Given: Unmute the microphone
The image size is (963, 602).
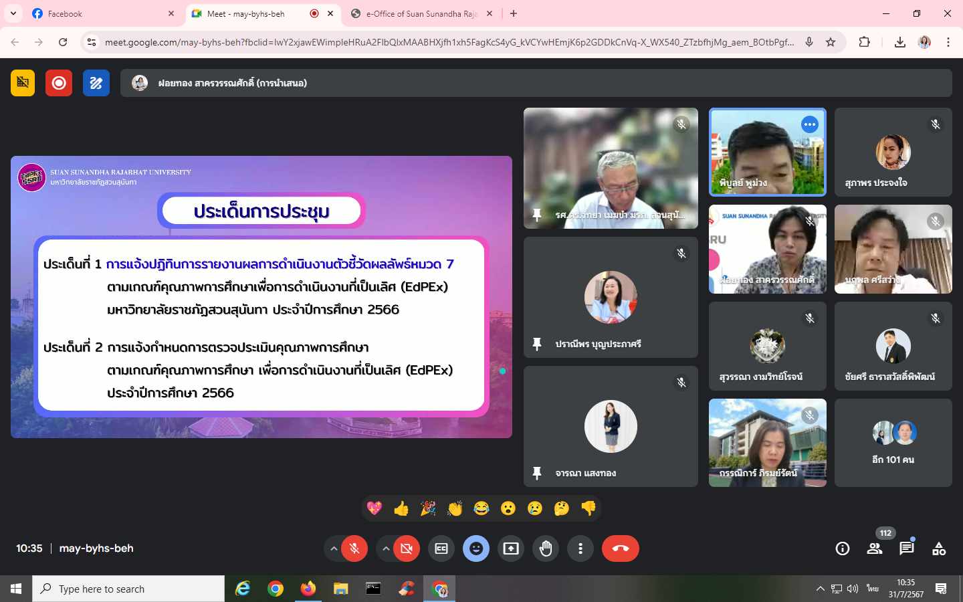Looking at the screenshot, I should (x=354, y=548).
